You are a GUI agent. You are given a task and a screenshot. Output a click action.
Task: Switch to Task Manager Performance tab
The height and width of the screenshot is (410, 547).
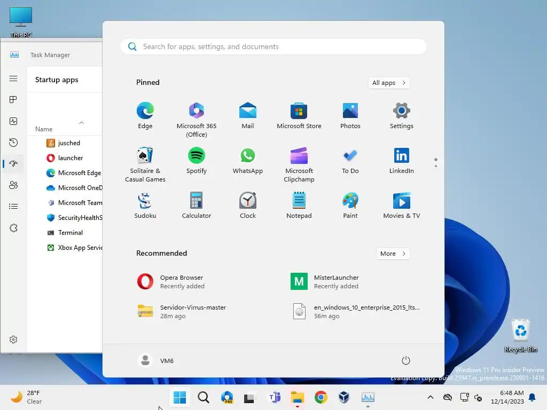click(x=13, y=121)
